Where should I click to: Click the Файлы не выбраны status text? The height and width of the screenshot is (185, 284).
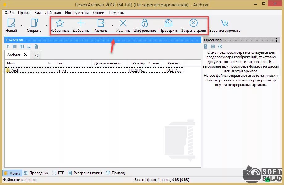coord(20,180)
